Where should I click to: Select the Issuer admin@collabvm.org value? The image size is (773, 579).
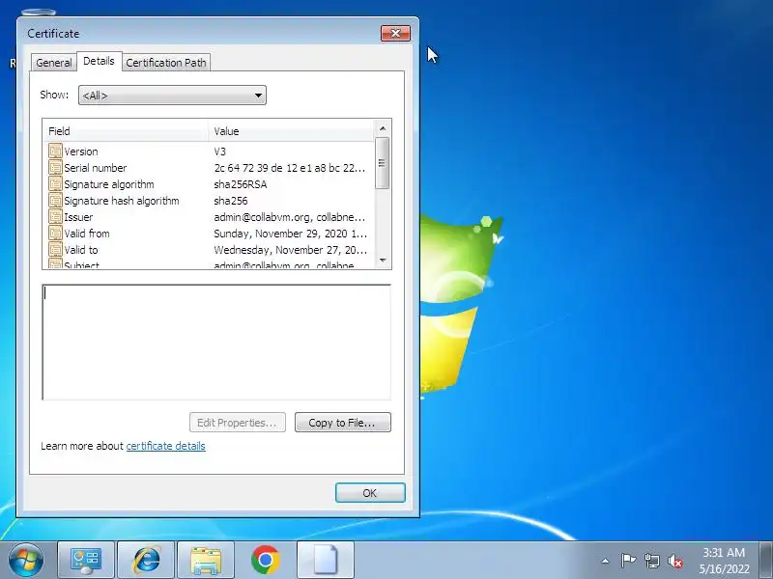[x=289, y=216]
